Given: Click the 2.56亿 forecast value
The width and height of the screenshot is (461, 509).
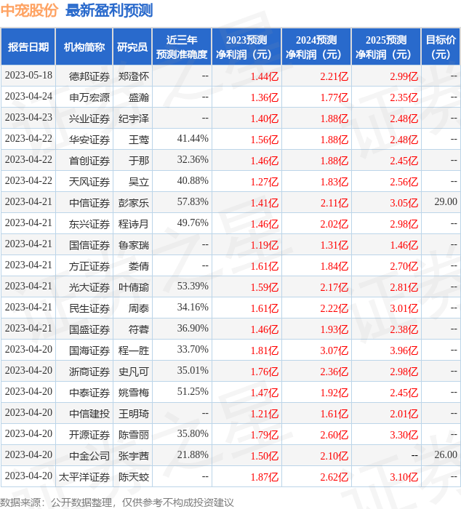Looking at the screenshot, I should click(404, 182).
